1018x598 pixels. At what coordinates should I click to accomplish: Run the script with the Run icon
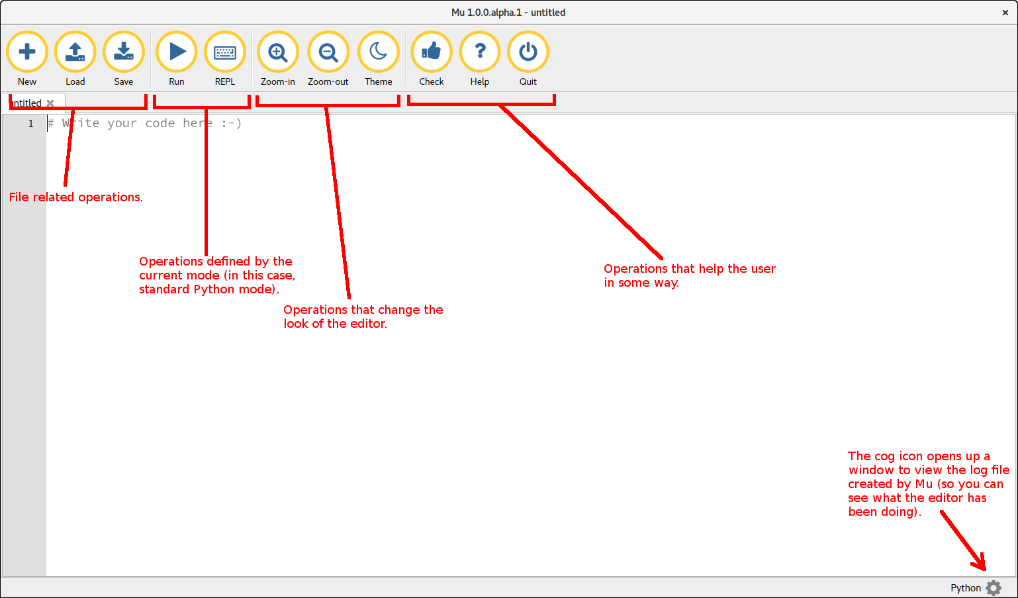177,52
